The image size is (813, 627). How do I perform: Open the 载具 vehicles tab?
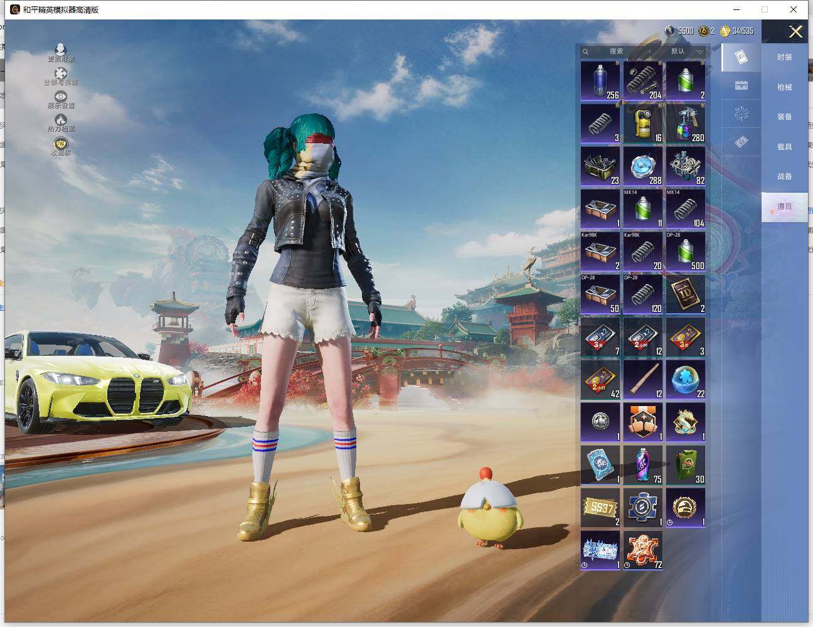coord(784,147)
